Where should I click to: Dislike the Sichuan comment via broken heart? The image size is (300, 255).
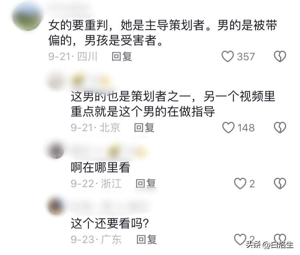280,56
